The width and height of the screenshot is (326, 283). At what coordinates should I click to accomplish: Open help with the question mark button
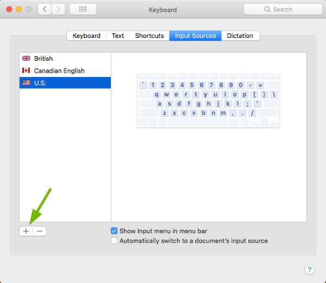(309, 269)
